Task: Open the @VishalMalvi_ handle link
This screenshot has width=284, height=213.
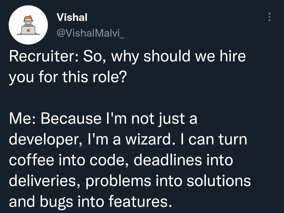Action: tap(90, 33)
